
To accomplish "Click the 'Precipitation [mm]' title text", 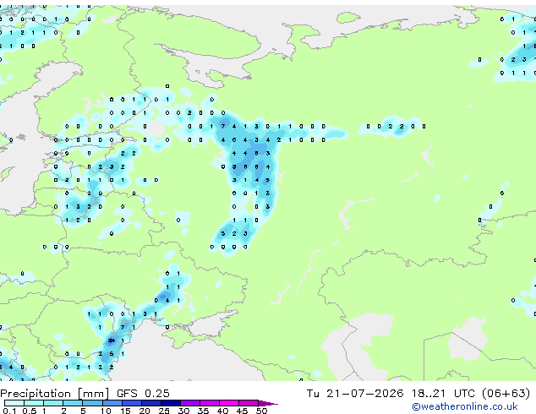I will [55, 394].
